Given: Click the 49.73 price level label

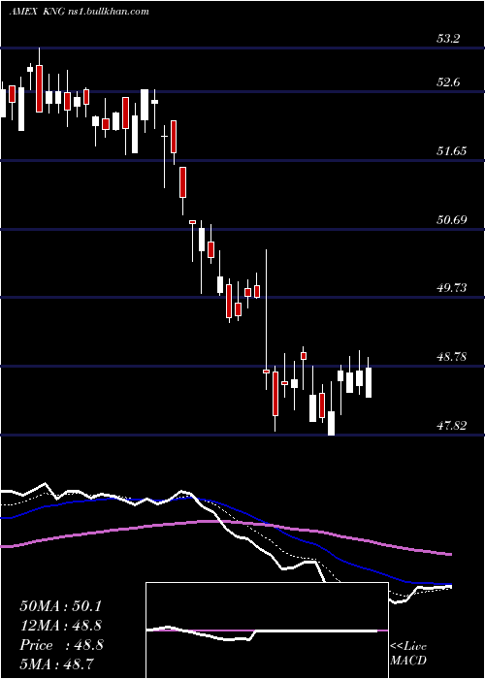Looking at the screenshot, I should (x=452, y=288).
